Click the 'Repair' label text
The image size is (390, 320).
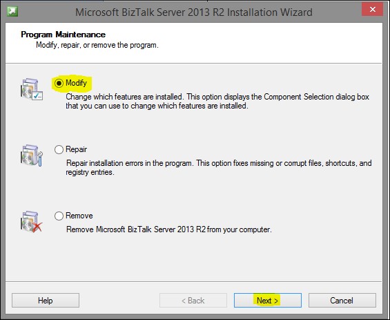(76, 149)
